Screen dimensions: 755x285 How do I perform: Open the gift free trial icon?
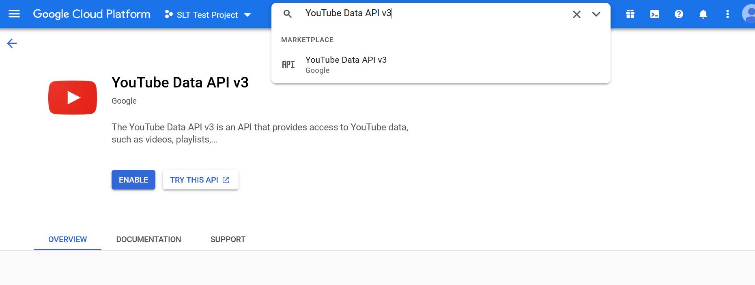click(630, 14)
